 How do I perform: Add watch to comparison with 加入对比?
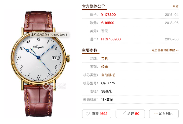[x=164, y=114]
